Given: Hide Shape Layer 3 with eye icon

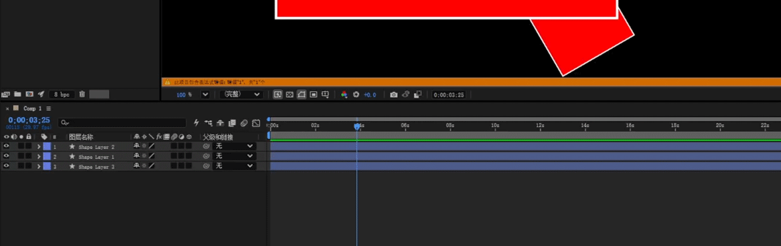Looking at the screenshot, I should pos(6,166).
